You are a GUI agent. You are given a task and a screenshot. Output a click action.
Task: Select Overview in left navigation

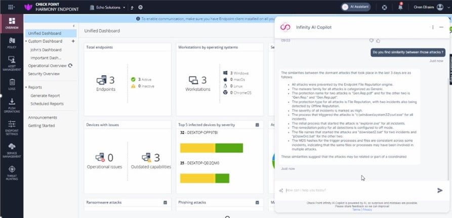coord(12,23)
